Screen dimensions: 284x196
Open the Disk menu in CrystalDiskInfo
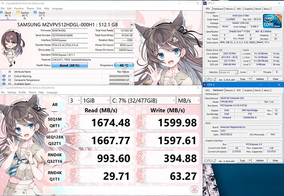[x=39, y=9]
